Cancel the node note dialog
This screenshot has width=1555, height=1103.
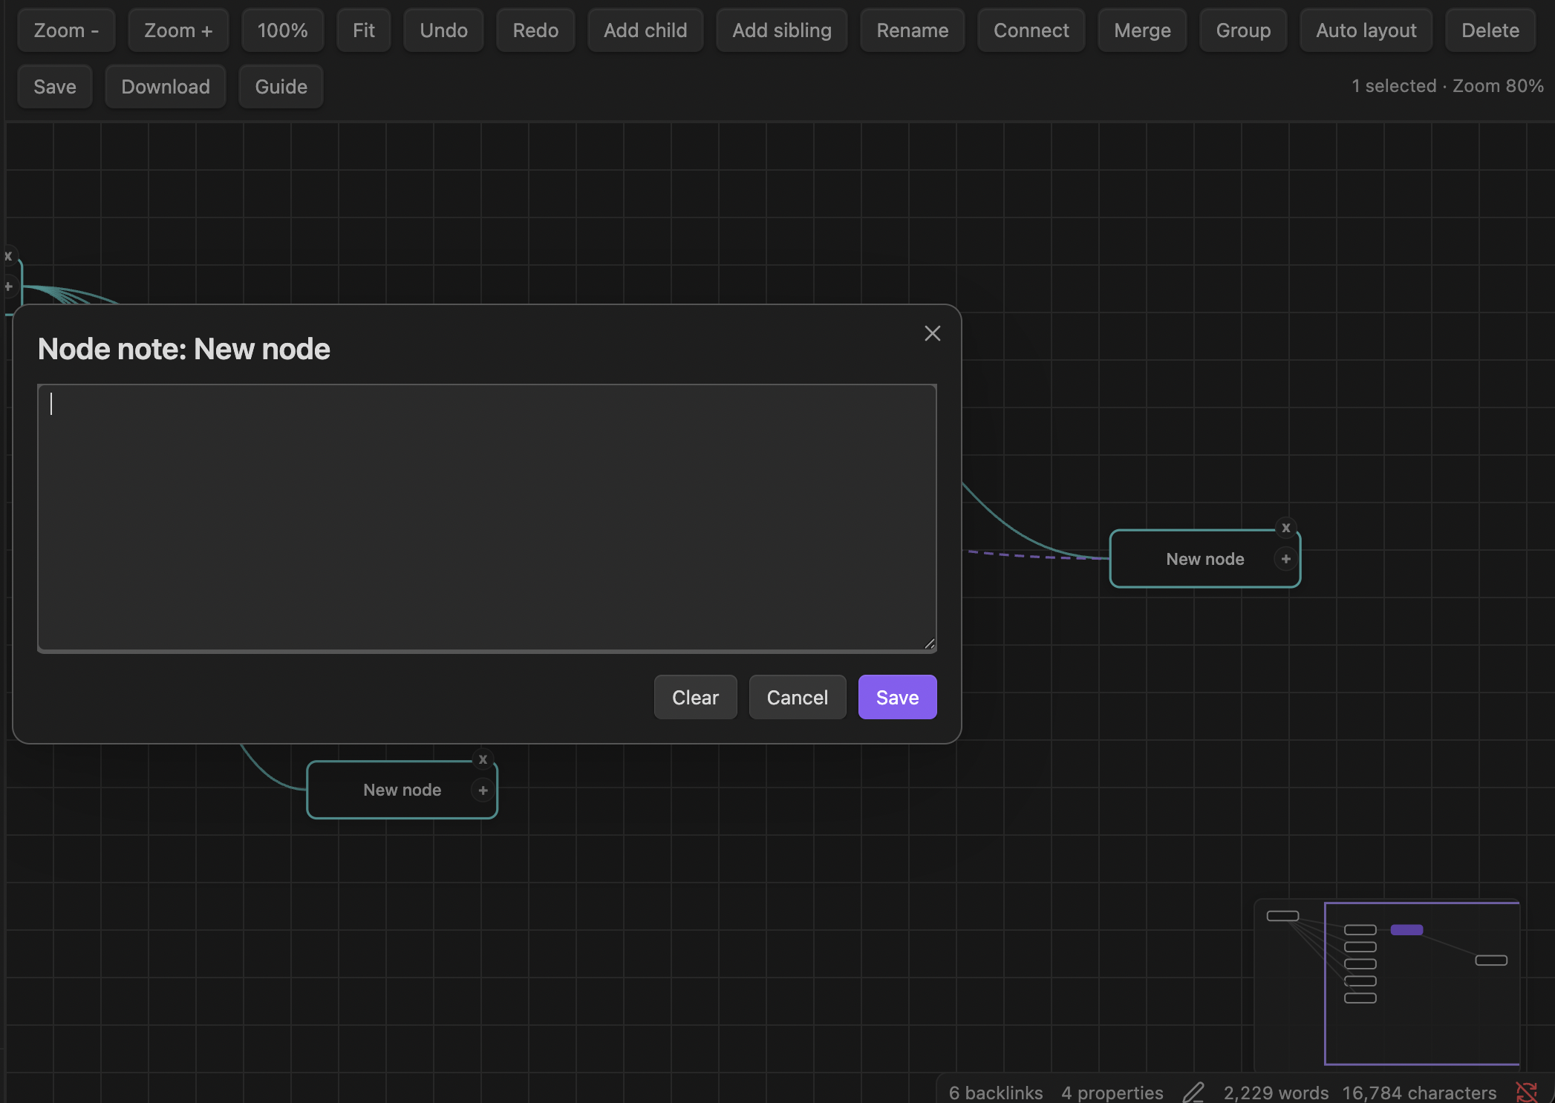point(798,697)
